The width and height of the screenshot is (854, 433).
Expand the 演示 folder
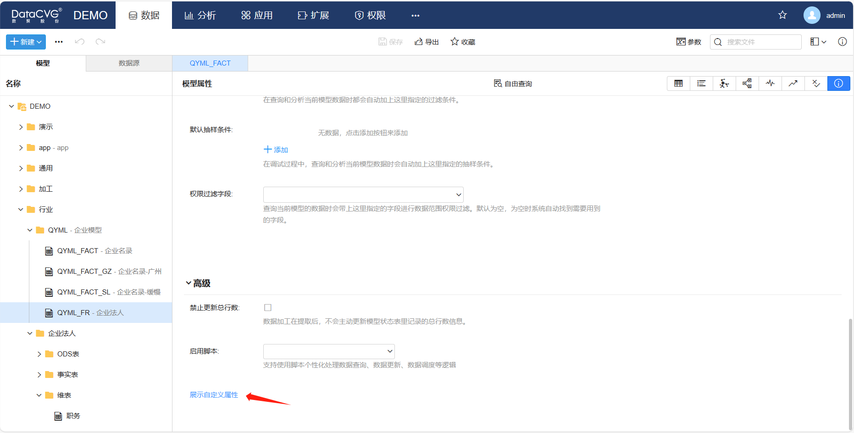(21, 127)
